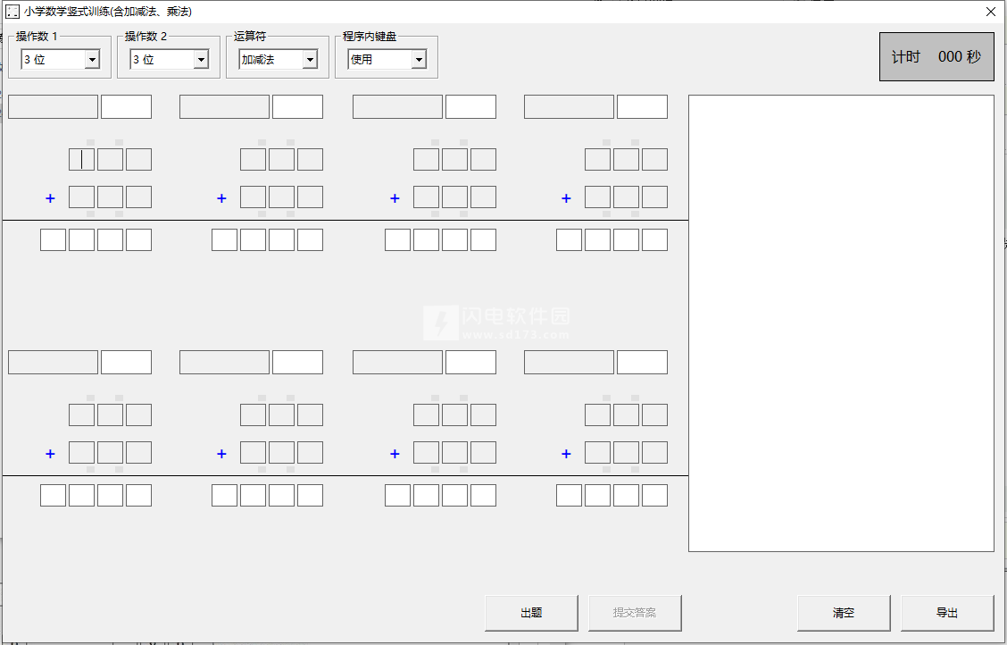
Task: Click the white header field of top-left problem
Action: pyautogui.click(x=126, y=107)
